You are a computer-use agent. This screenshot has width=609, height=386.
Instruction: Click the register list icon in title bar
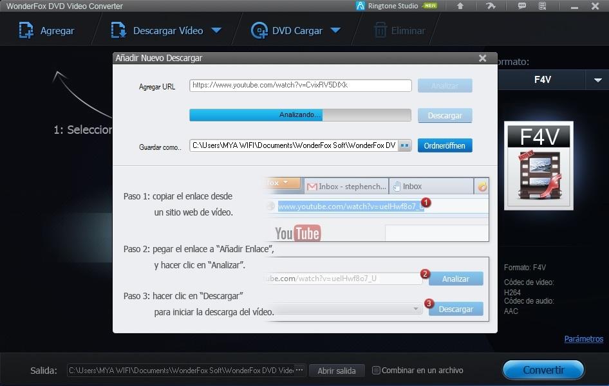tap(543, 6)
